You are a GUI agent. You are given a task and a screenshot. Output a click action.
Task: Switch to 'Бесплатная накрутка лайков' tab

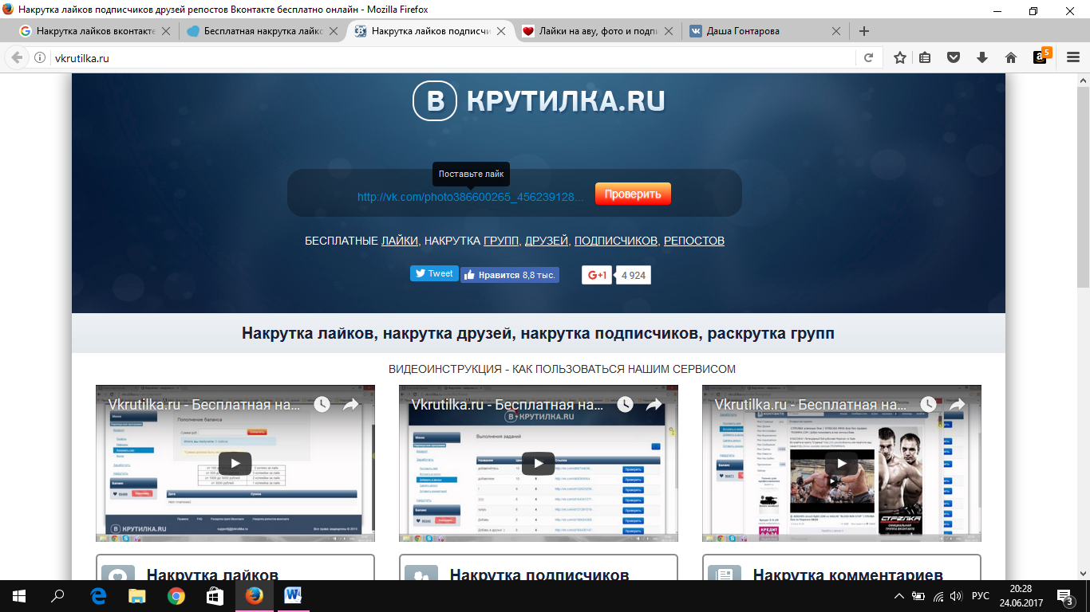point(263,31)
